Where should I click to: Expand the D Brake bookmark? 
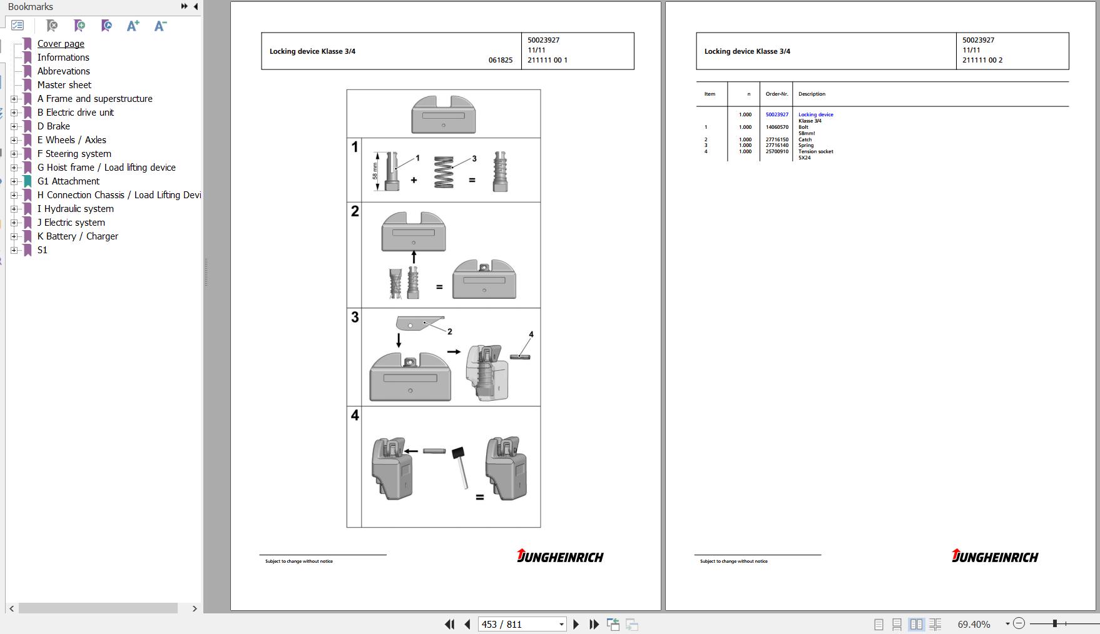14,126
